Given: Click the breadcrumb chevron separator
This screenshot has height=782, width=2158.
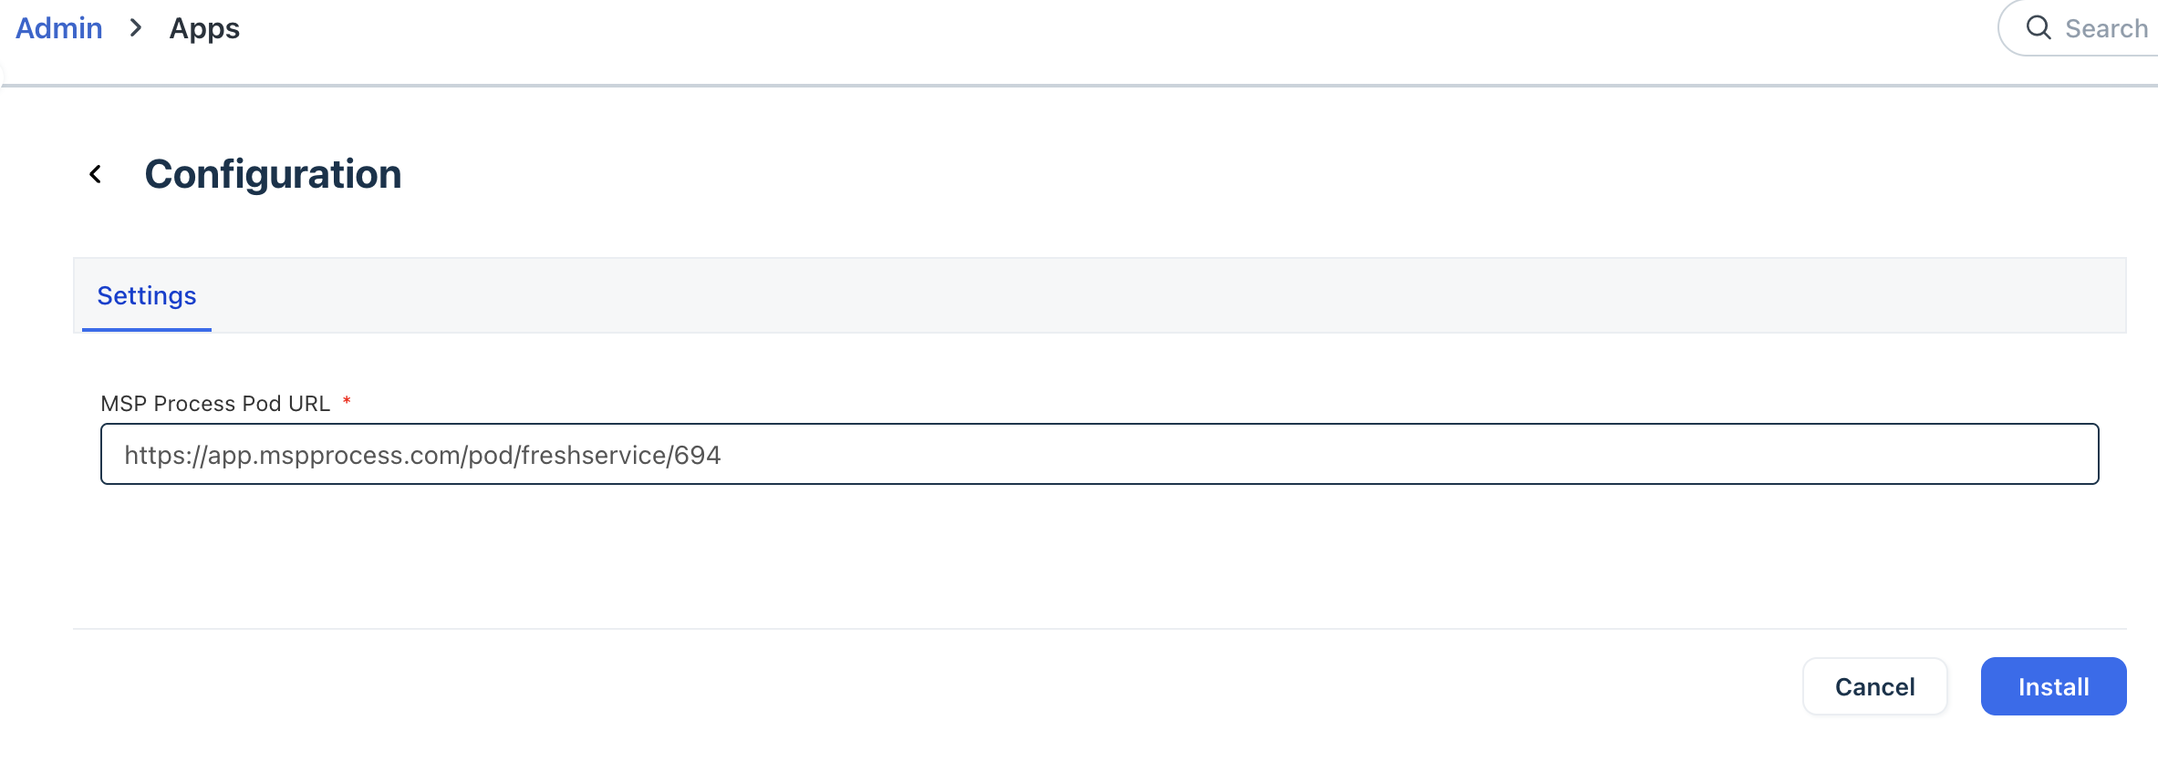Looking at the screenshot, I should click(136, 28).
